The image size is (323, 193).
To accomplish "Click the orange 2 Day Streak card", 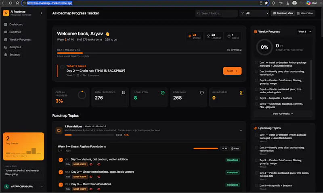I will coord(23,146).
